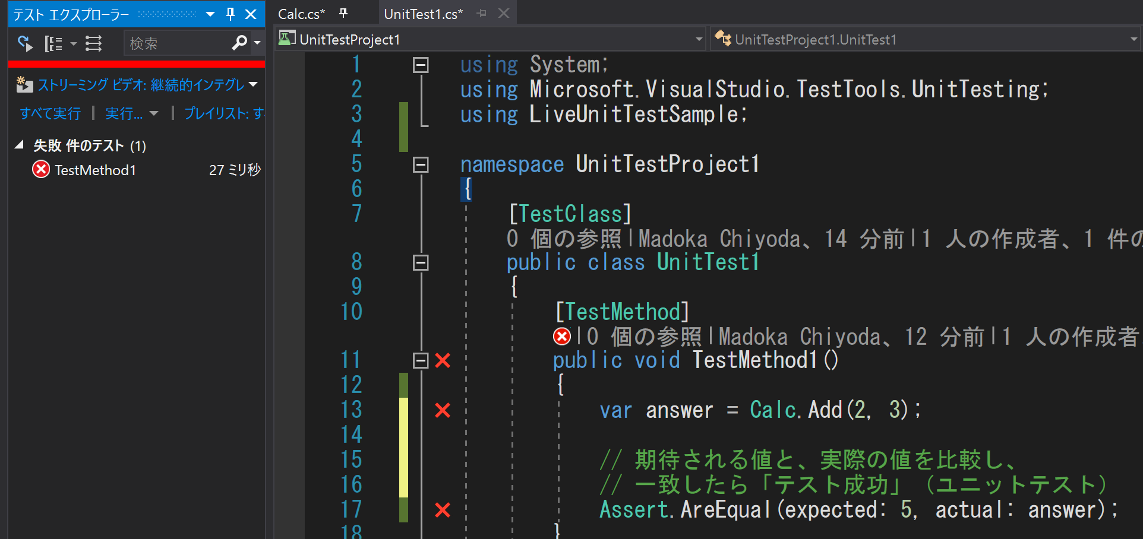The image size is (1143, 539).
Task: Click the [TestClass] attribute text
Action: coord(570,214)
